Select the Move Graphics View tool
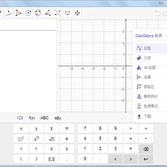The image size is (167, 167). [77, 13]
